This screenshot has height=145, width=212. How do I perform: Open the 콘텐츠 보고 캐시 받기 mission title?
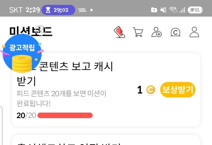pyautogui.click(x=65, y=74)
